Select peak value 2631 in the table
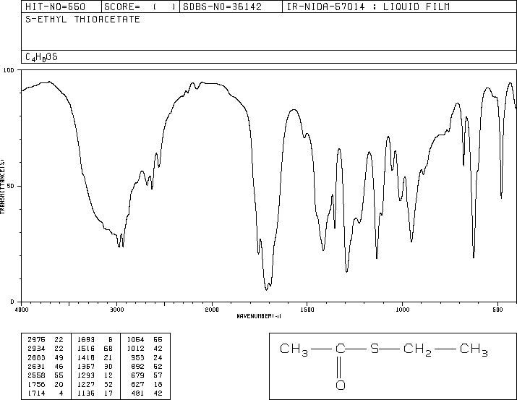Image resolution: width=517 pixels, height=400 pixels. [x=36, y=366]
